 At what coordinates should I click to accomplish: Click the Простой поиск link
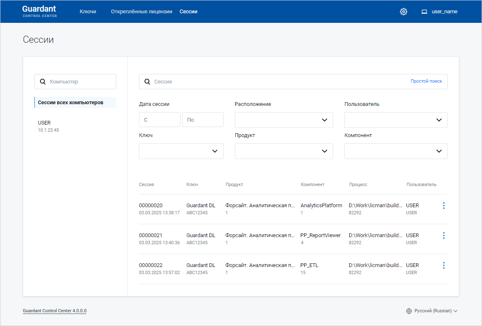tap(426, 81)
